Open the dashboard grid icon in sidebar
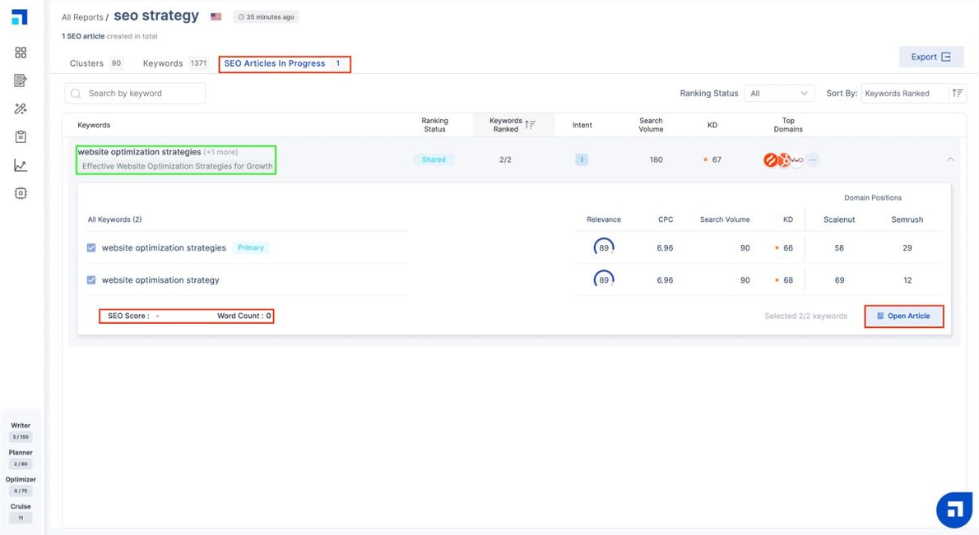This screenshot has height=535, width=979. [21, 53]
